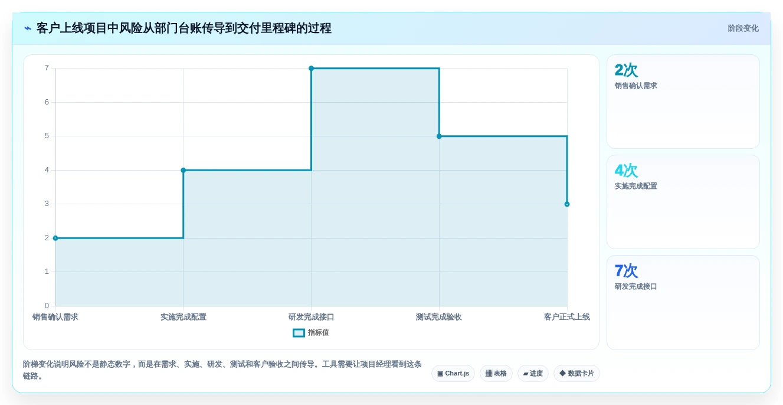Image resolution: width=783 pixels, height=405 pixels.
Task: Click the 销售确认需求 x-axis label
Action: [55, 317]
